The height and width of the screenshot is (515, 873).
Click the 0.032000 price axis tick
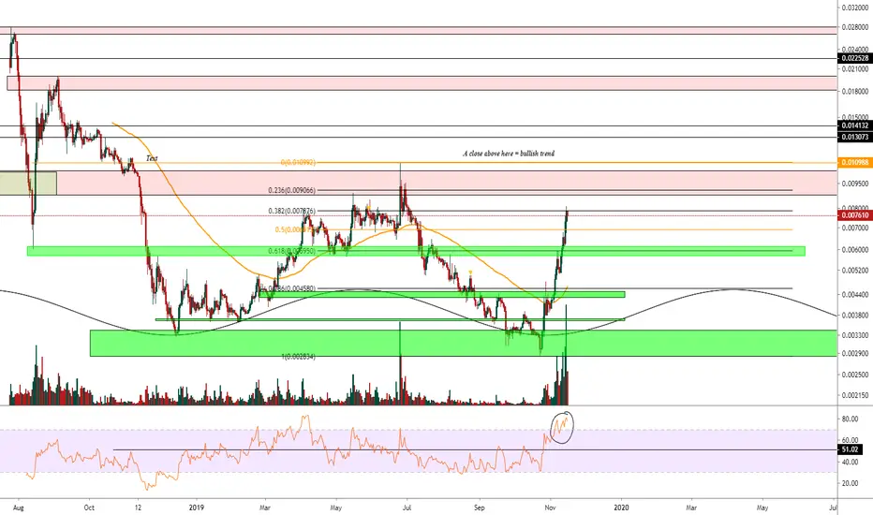click(854, 7)
